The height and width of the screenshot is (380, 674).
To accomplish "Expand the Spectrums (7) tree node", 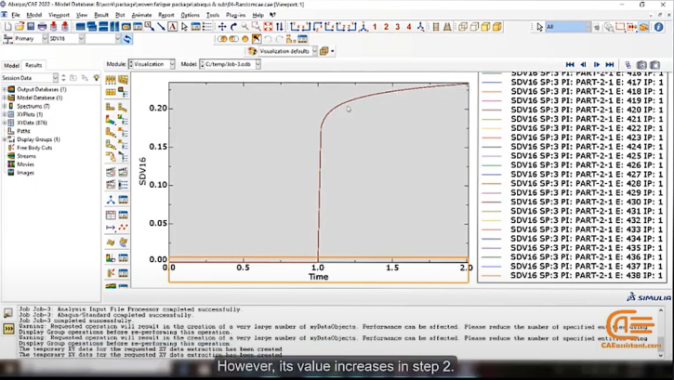I will tap(5, 106).
